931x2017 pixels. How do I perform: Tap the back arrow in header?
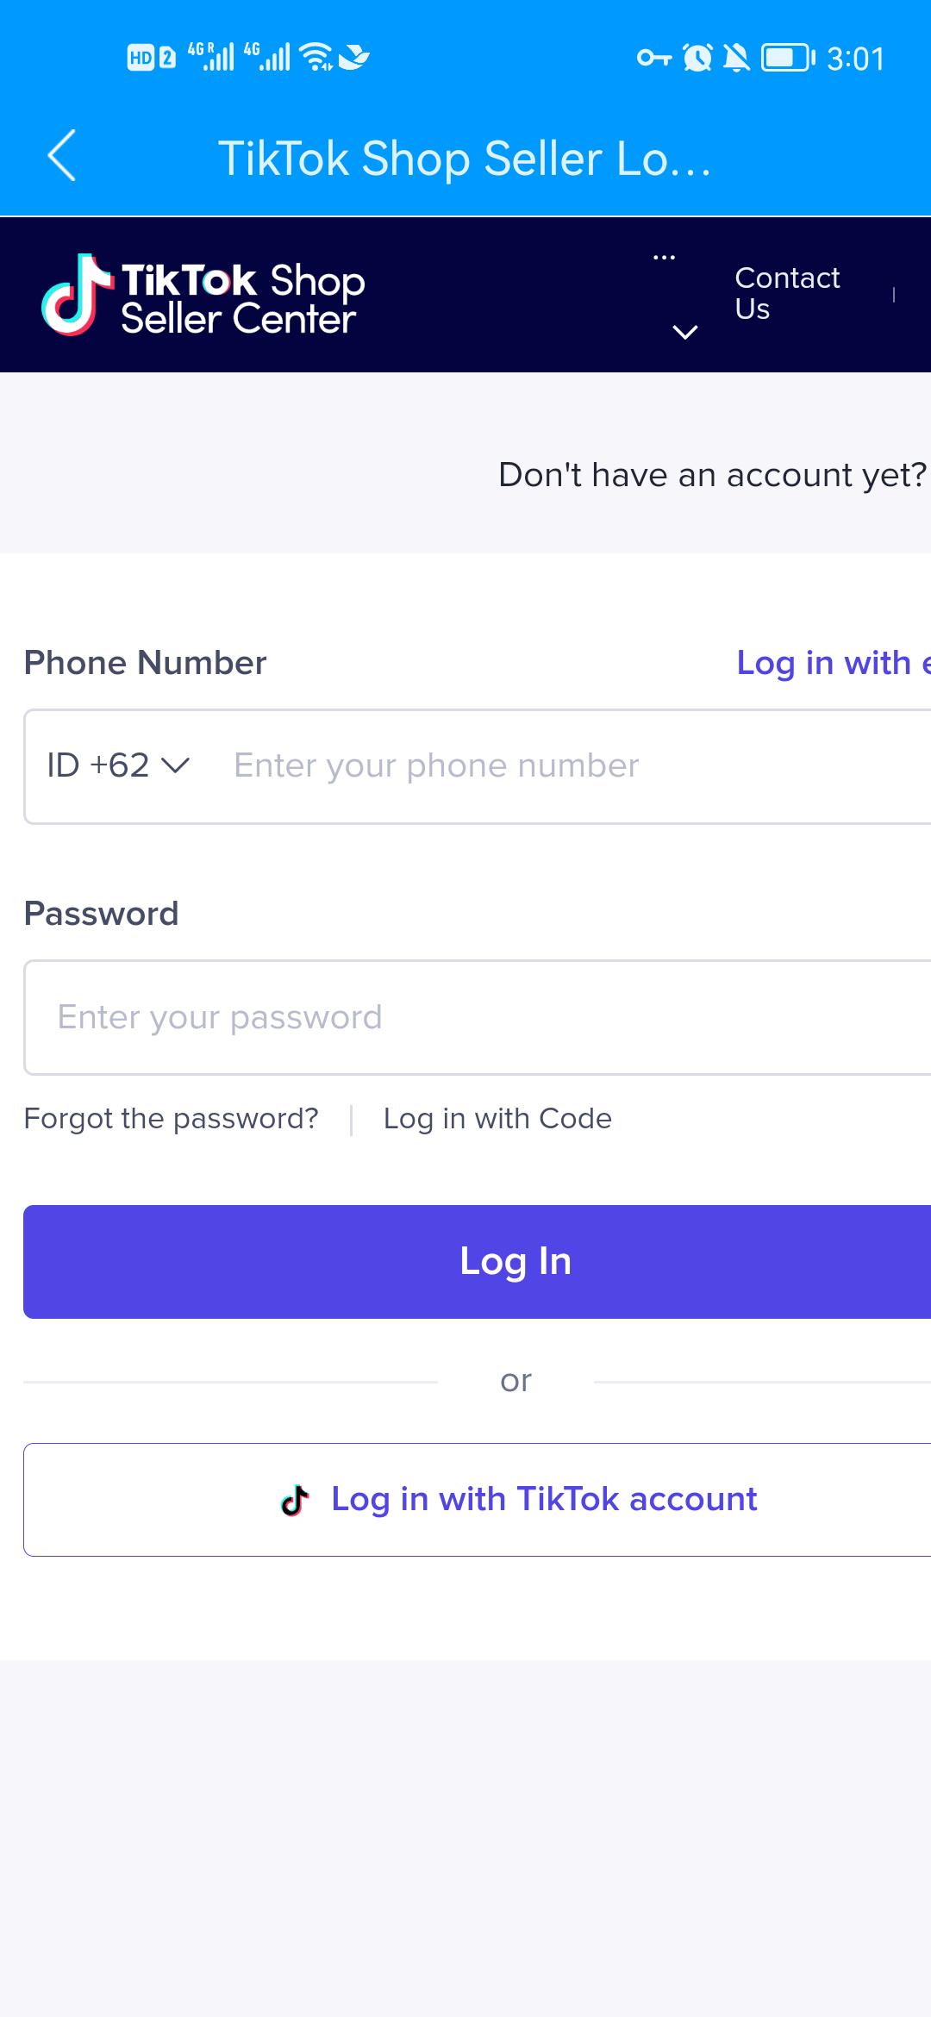tap(61, 156)
